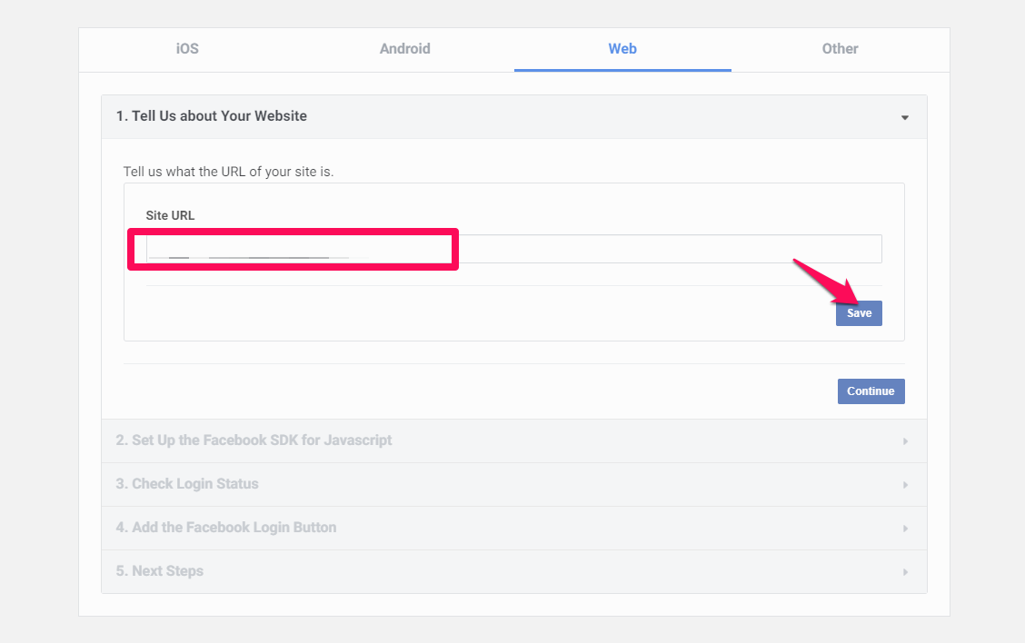
Task: Click the chevron beside "Add the Facebook Login Button"
Action: click(904, 528)
